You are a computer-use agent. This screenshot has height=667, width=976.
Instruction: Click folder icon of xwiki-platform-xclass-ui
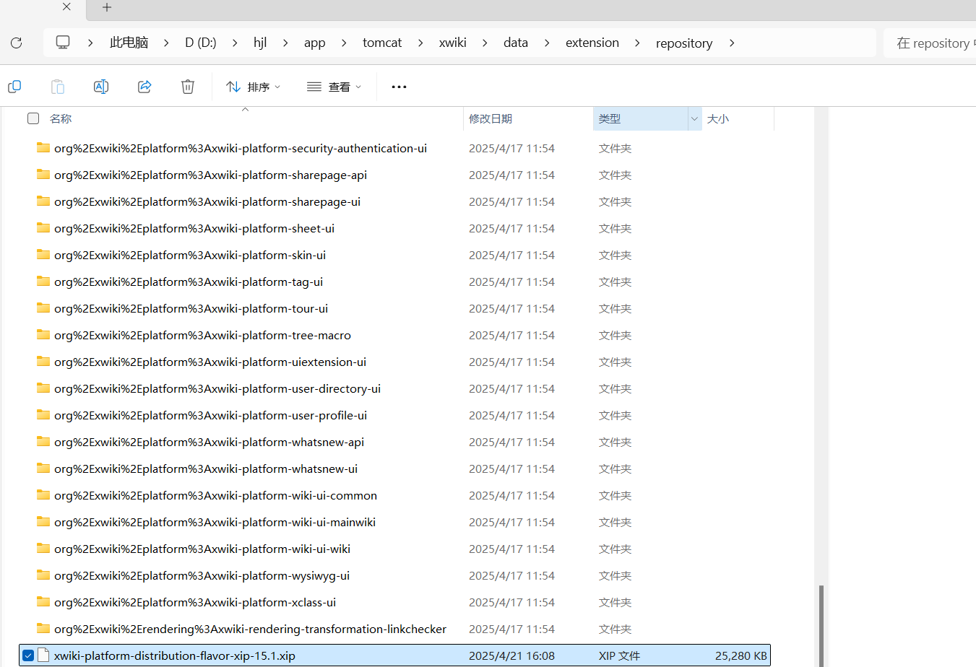click(43, 602)
